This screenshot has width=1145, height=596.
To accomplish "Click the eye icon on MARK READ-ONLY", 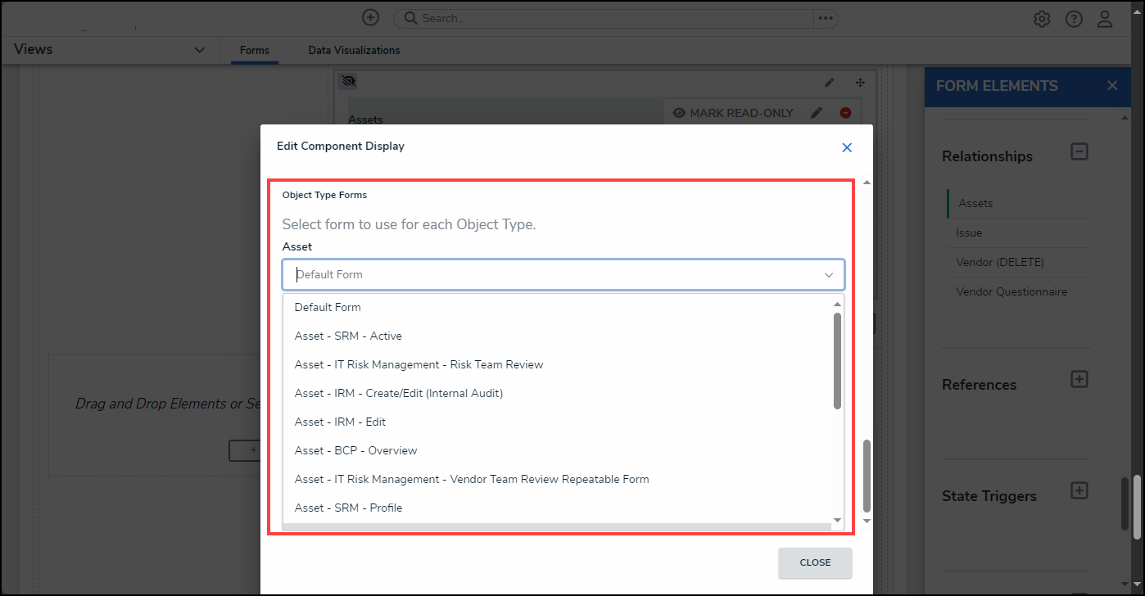I will (x=679, y=112).
